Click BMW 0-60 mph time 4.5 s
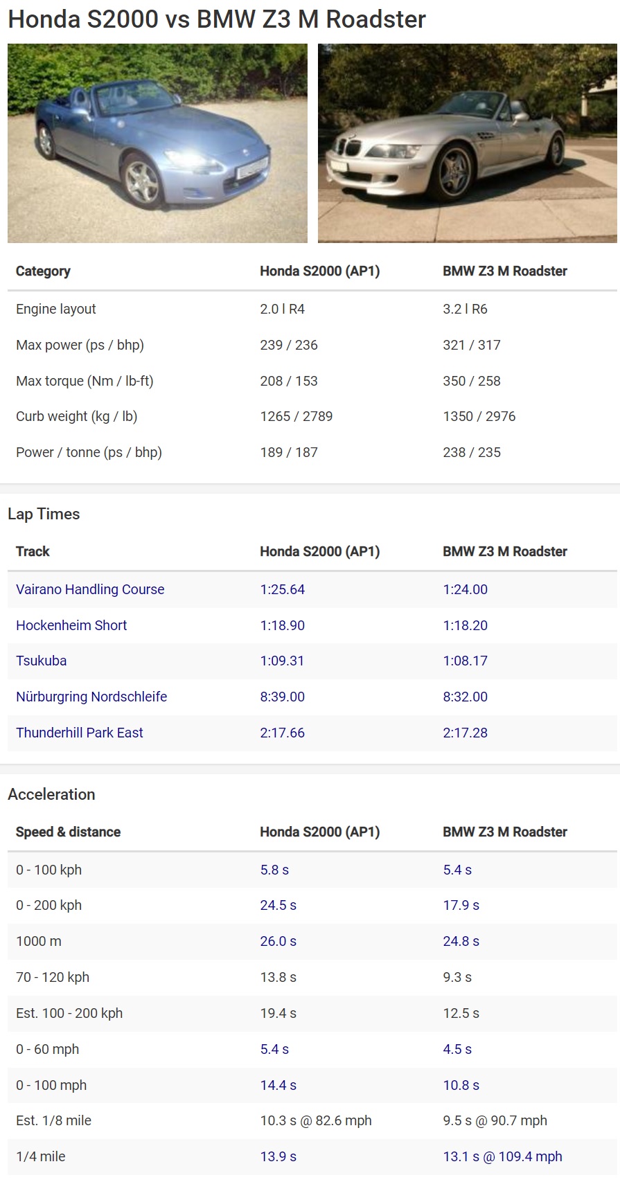The height and width of the screenshot is (1182, 620). tap(457, 1049)
